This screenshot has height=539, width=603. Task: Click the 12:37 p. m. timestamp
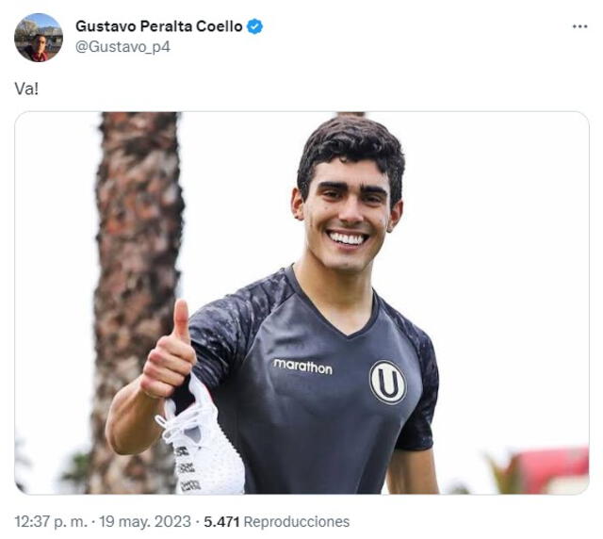pyautogui.click(x=51, y=522)
